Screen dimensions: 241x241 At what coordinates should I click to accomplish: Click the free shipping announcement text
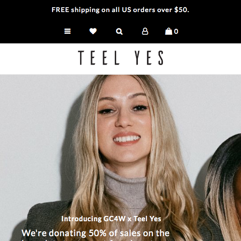120,10
